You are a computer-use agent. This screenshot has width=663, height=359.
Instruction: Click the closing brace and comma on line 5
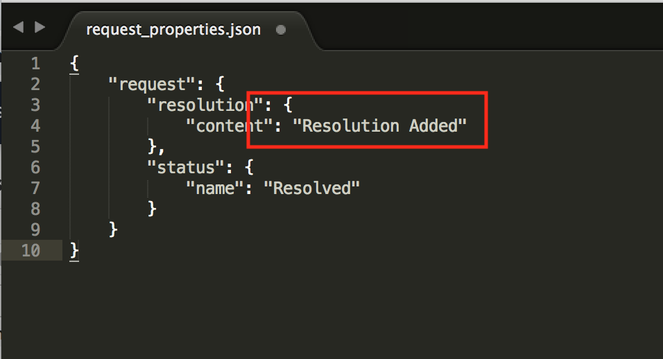tap(155, 147)
